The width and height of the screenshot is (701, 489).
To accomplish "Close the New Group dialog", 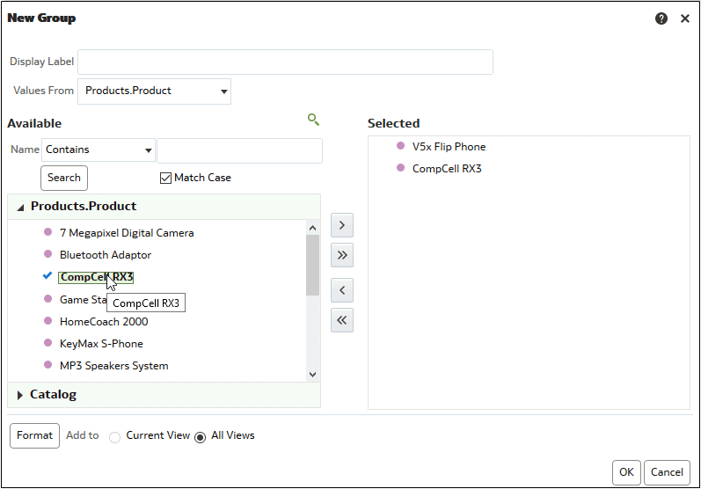I will point(685,18).
